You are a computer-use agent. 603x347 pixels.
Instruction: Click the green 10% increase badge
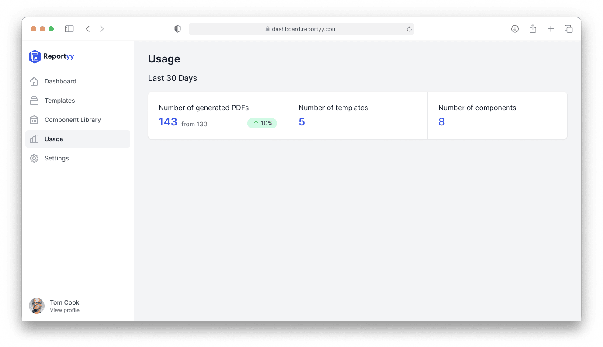pos(262,123)
